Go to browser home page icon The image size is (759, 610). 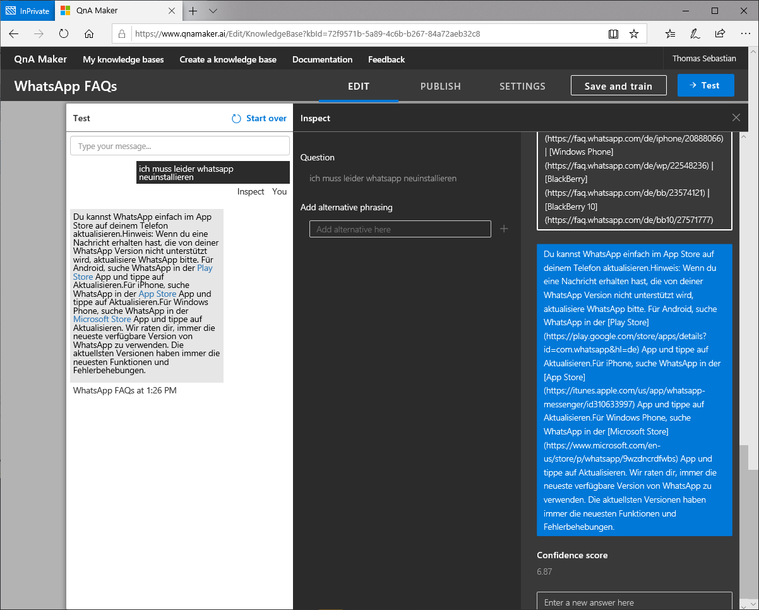pos(89,33)
